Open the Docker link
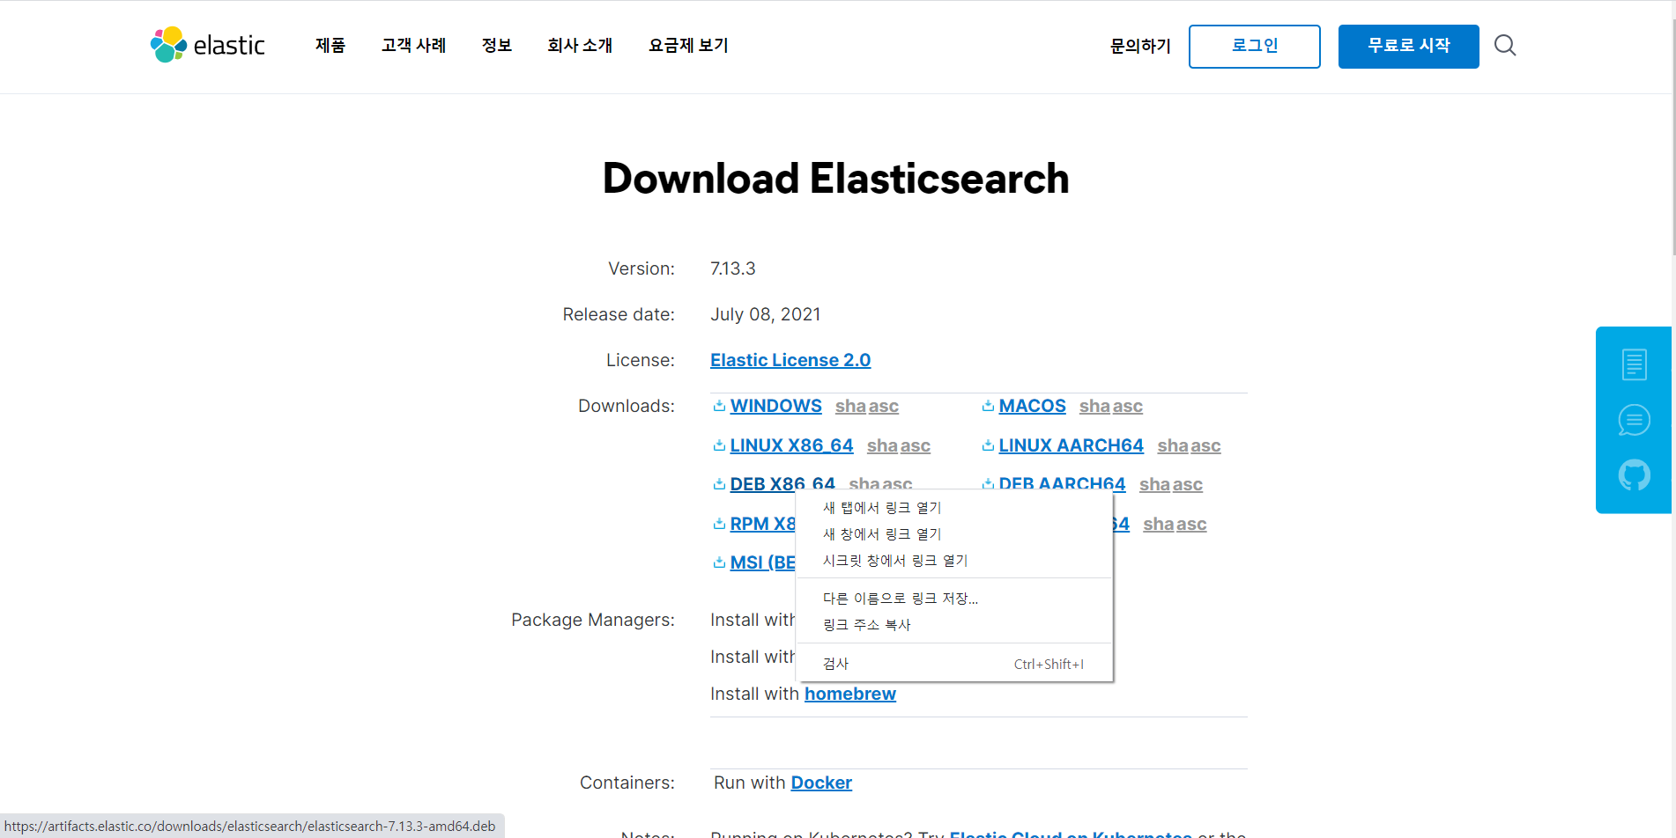Viewport: 1676px width, 838px height. (821, 783)
